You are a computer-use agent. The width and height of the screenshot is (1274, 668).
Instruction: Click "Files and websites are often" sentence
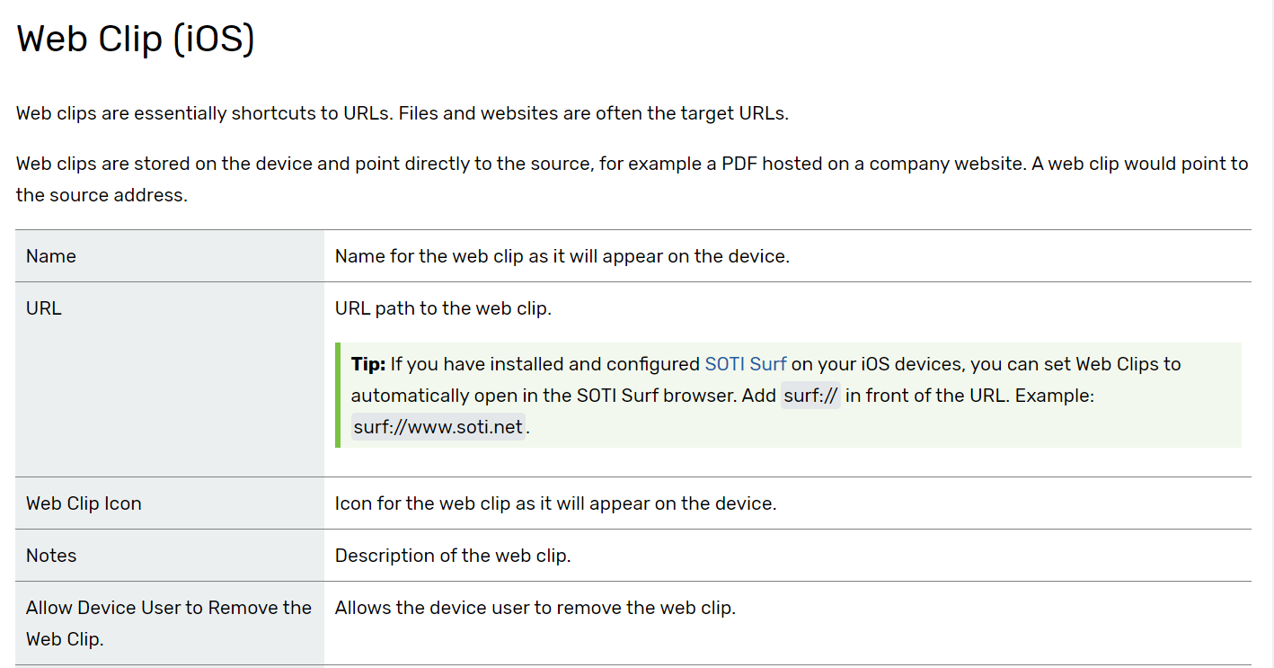[593, 114]
